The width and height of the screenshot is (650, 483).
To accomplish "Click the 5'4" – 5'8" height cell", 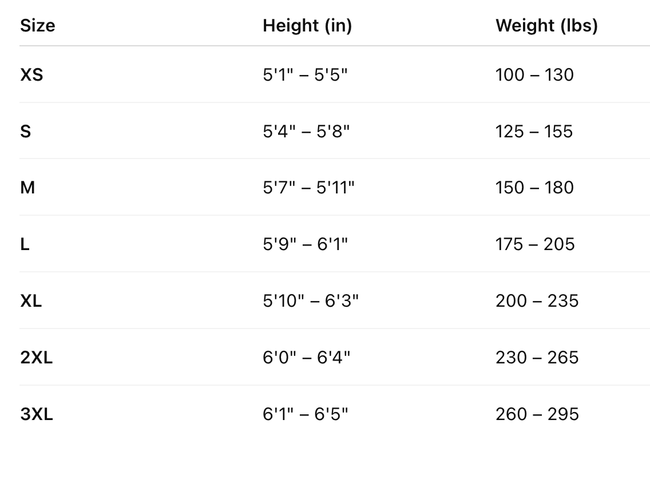I will [306, 132].
